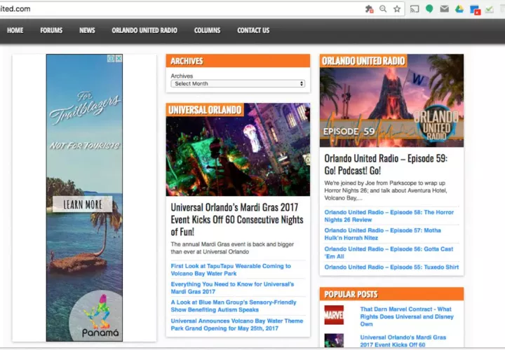
Task: Open the Cast extension icon
Action: [415, 9]
